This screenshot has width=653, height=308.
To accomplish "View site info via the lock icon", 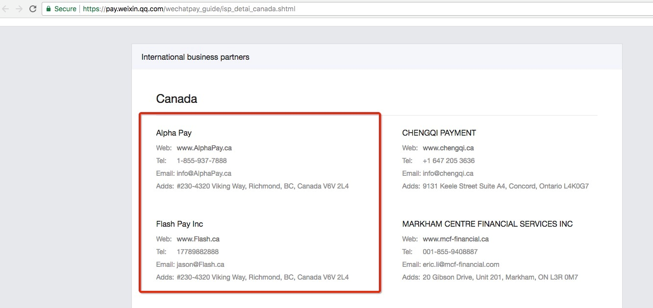I will 49,9.
